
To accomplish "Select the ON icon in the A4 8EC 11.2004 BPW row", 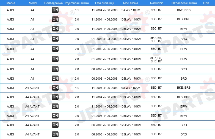I will (55, 28).
